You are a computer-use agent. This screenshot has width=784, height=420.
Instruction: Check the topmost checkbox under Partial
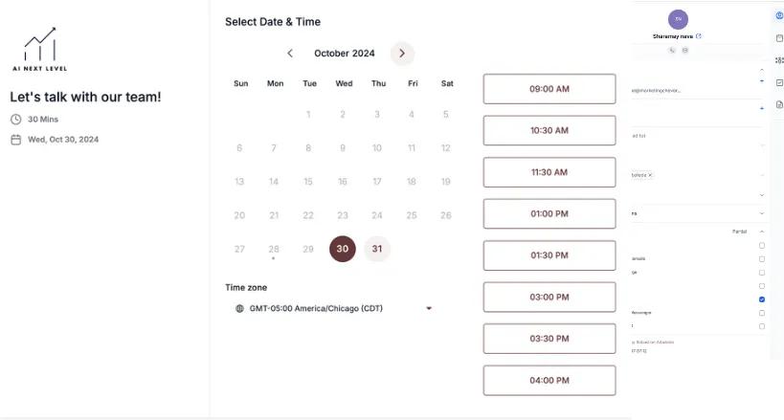(761, 246)
